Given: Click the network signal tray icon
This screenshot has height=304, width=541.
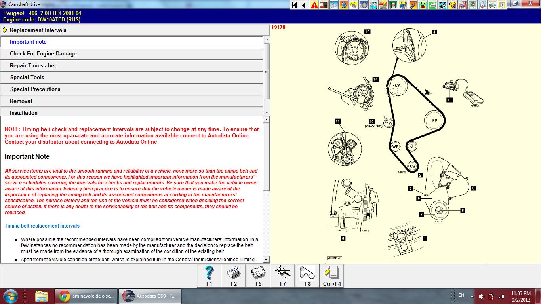Looking at the screenshot, I should pos(501,296).
